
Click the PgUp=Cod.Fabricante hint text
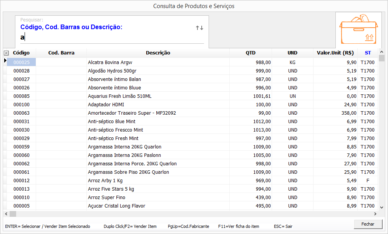coord(188,226)
